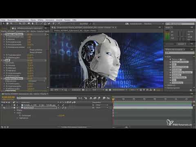Click the timeline layer search field
This screenshot has width=196, height=147.
(47, 98)
